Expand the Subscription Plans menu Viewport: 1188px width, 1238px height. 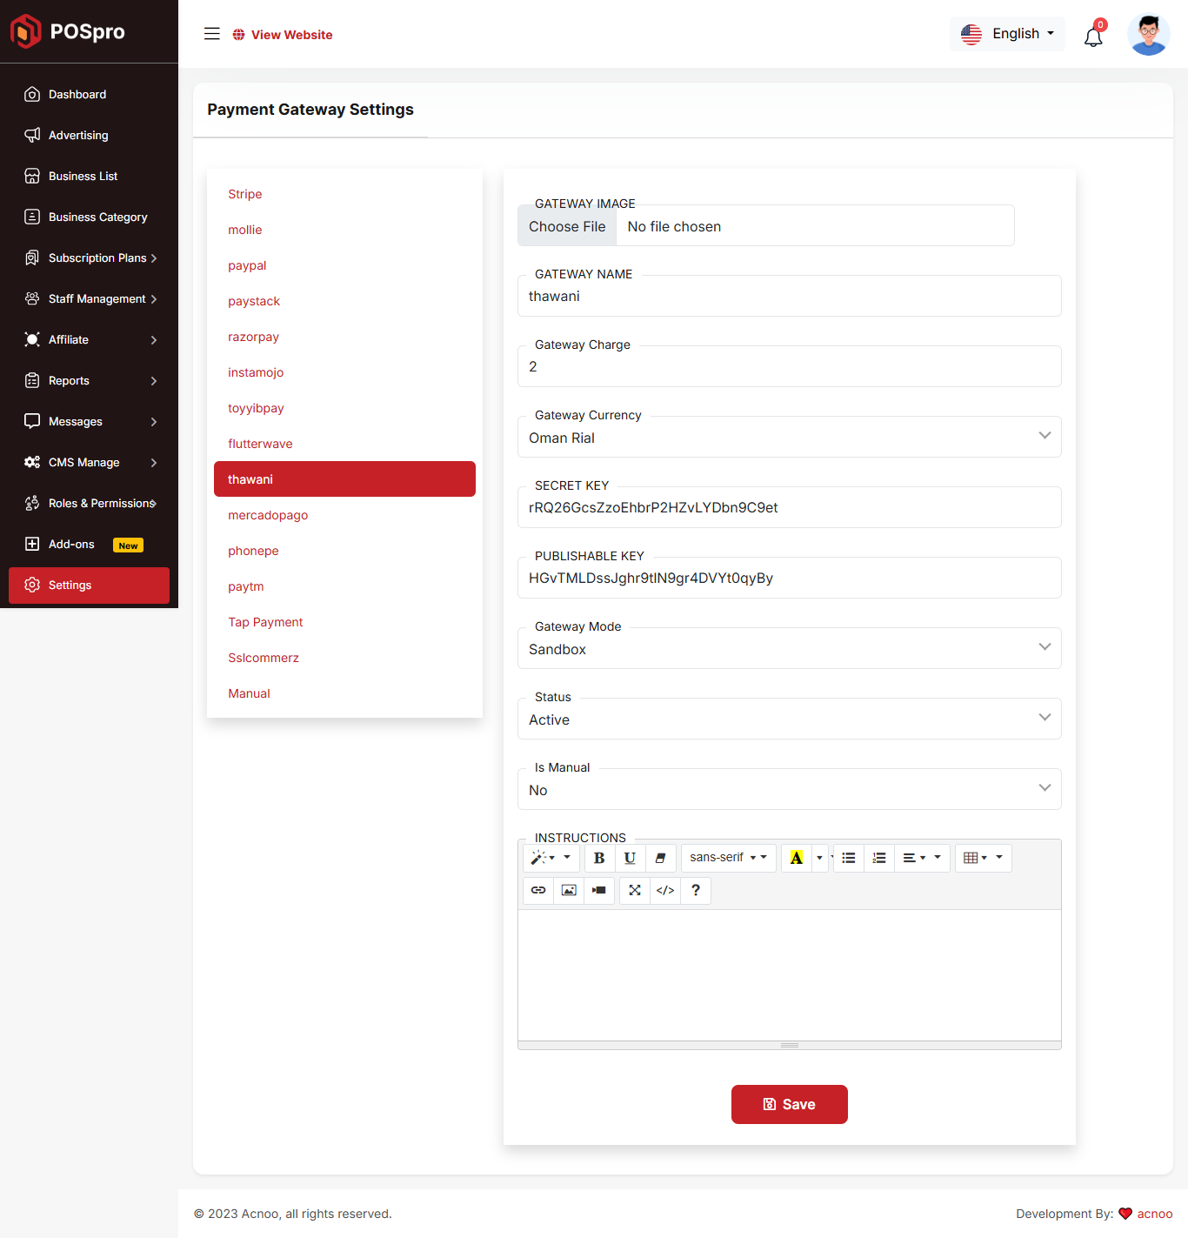click(x=89, y=258)
